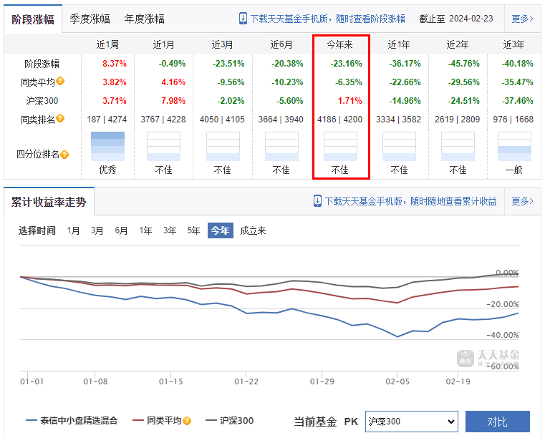Switch to the 阶段涨幅 tab
The image size is (545, 438).
tap(33, 19)
